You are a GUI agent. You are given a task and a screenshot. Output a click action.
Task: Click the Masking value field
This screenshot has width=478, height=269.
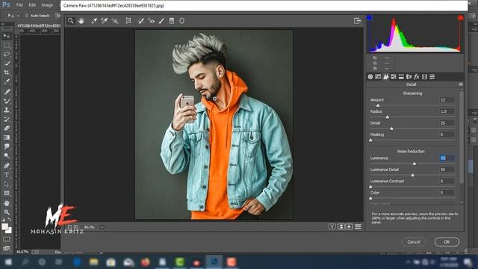click(447, 134)
